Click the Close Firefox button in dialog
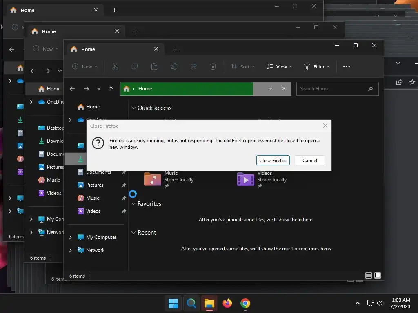This screenshot has width=418, height=313. coord(273,161)
